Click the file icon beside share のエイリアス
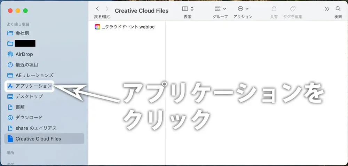This screenshot has width=348, height=166. (x=10, y=128)
